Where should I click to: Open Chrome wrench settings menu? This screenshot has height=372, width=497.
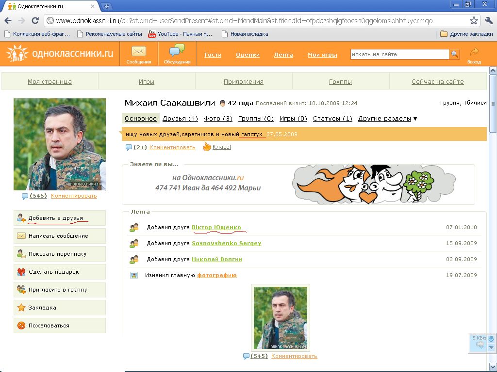(x=489, y=21)
